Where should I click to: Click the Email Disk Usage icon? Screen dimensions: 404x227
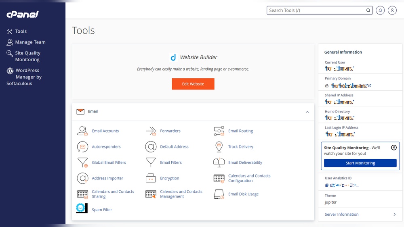pos(219,194)
